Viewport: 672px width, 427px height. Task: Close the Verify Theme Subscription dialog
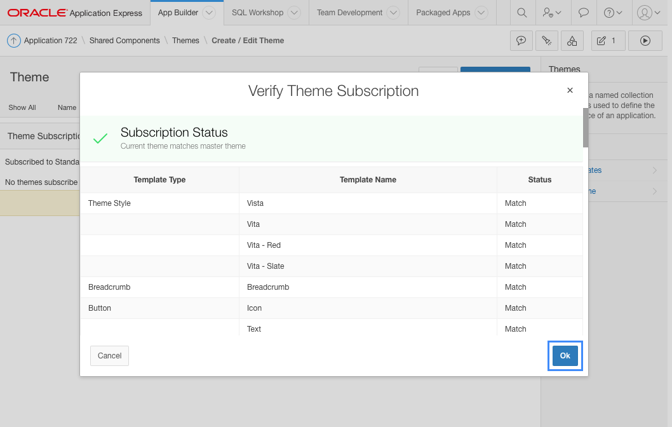tap(570, 91)
